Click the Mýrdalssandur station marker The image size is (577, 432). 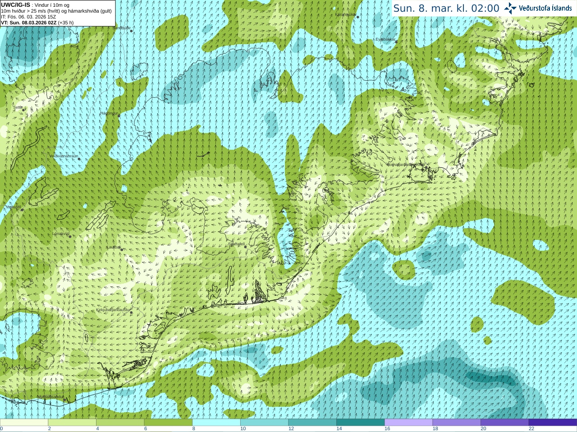65,400
